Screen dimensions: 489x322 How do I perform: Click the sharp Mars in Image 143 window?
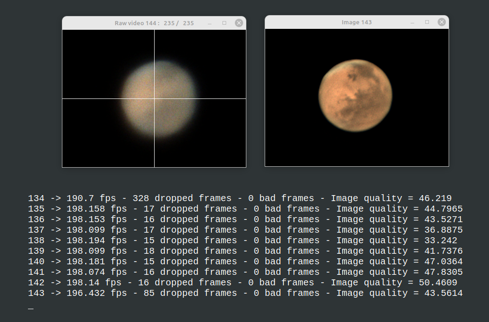355,95
